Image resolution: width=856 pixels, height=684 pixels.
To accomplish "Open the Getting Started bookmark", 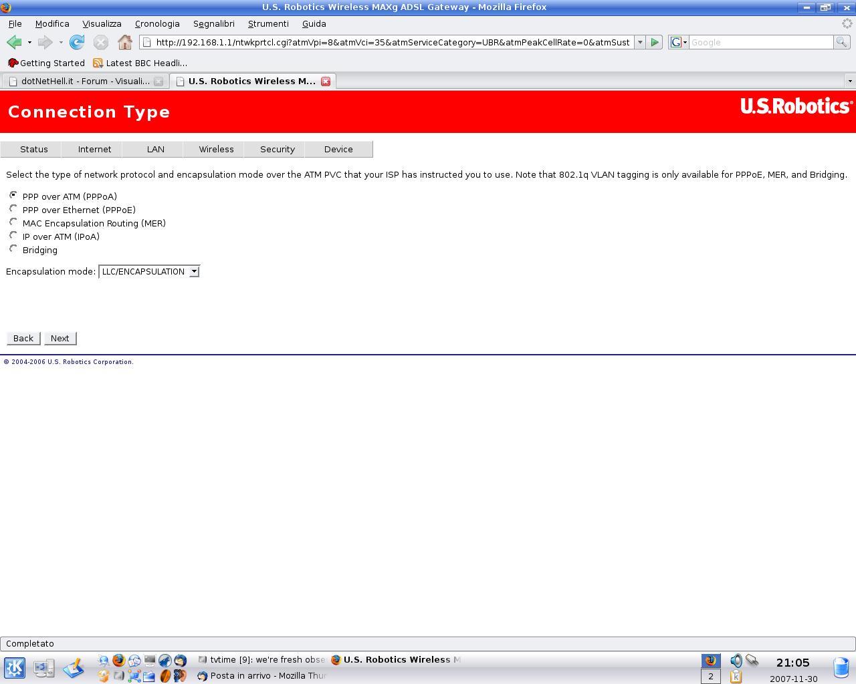I will (x=46, y=63).
